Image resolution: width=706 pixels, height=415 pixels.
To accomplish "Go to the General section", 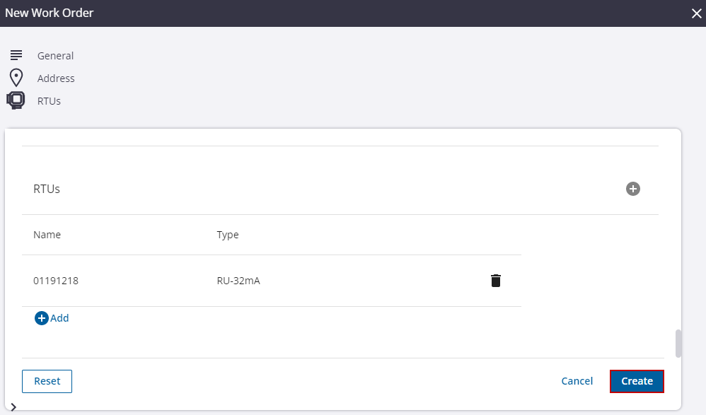I will click(x=55, y=56).
